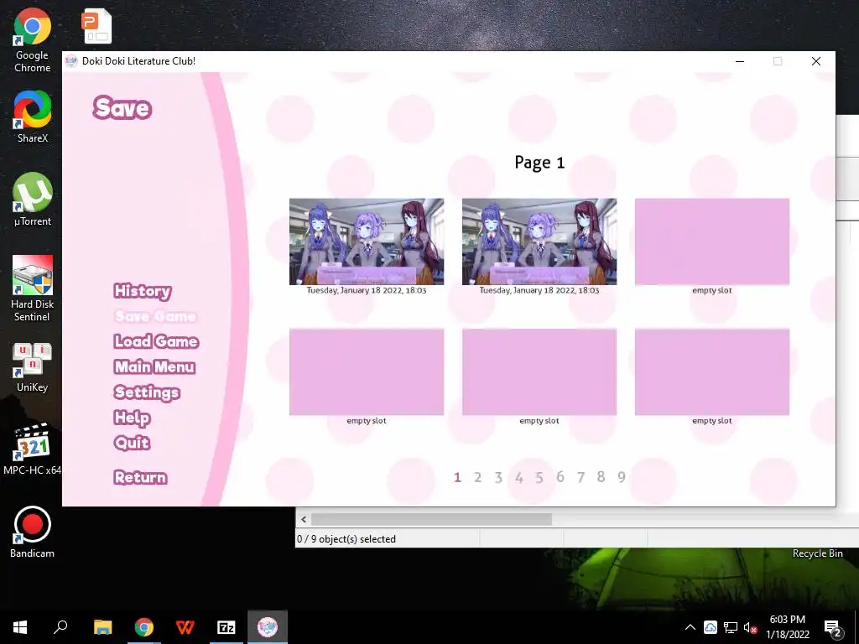Go to save page 8
Viewport: 859px width, 644px height.
pos(601,477)
